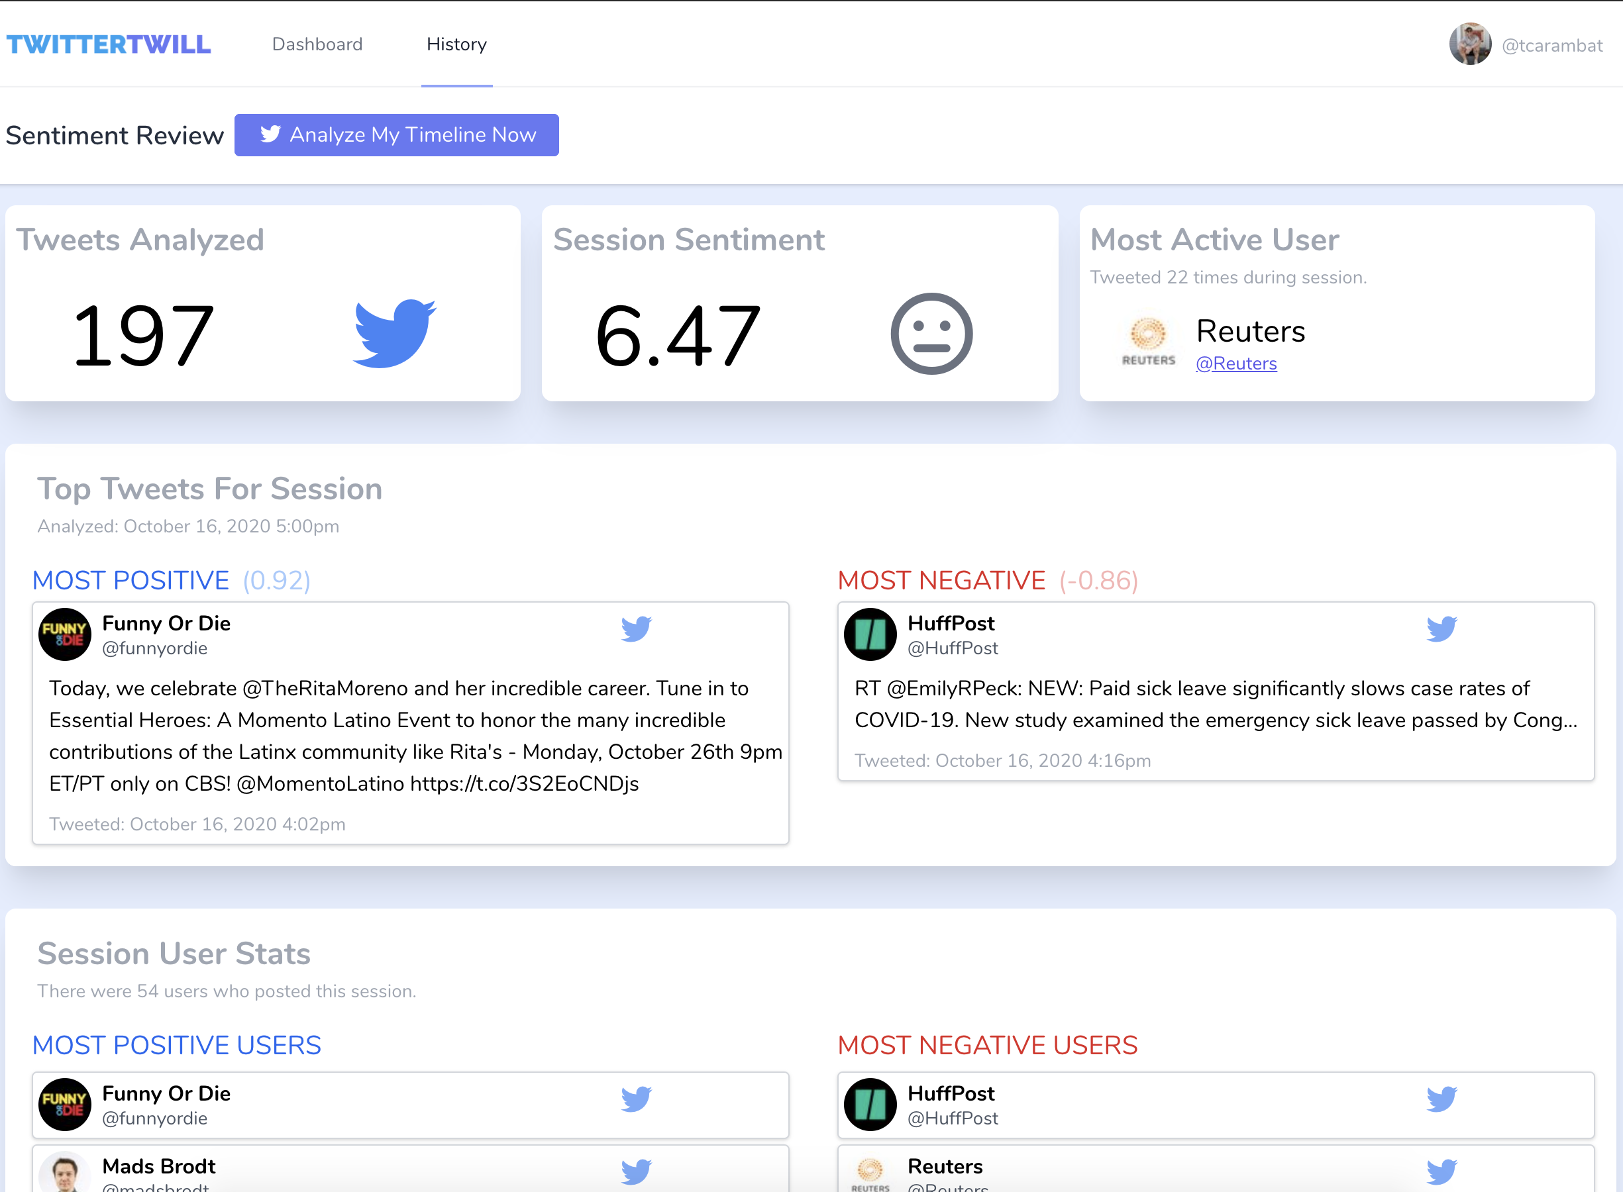Click HuffPost avatar in most negative tweet
Image resolution: width=1623 pixels, height=1192 pixels.
(x=870, y=634)
